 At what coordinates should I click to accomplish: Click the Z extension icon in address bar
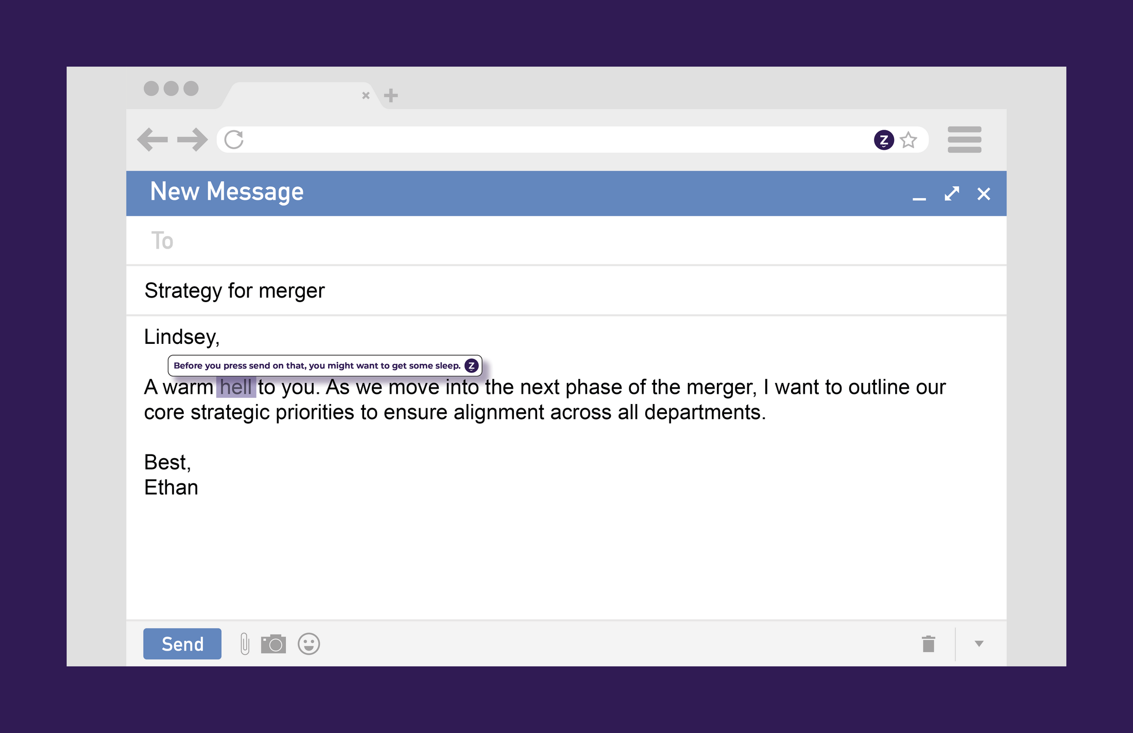coord(884,139)
